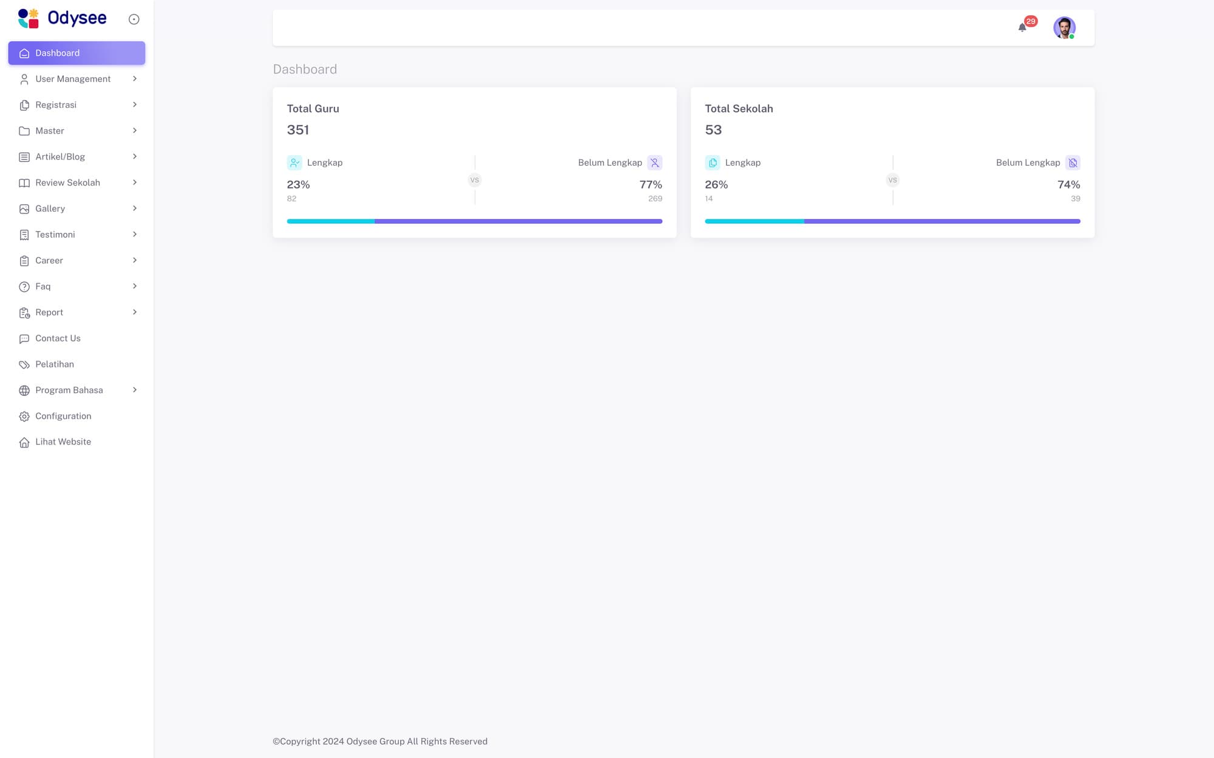Click the Dashboard home icon
This screenshot has width=1214, height=758.
pos(24,53)
